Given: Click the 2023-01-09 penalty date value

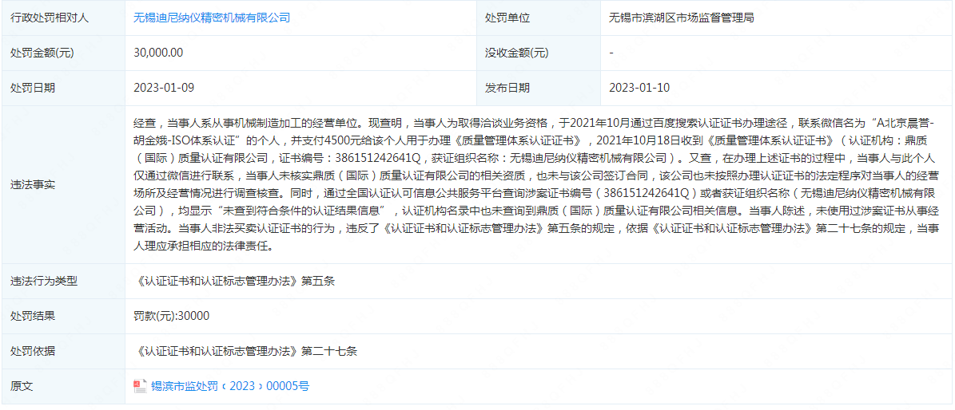Looking at the screenshot, I should (x=164, y=88).
